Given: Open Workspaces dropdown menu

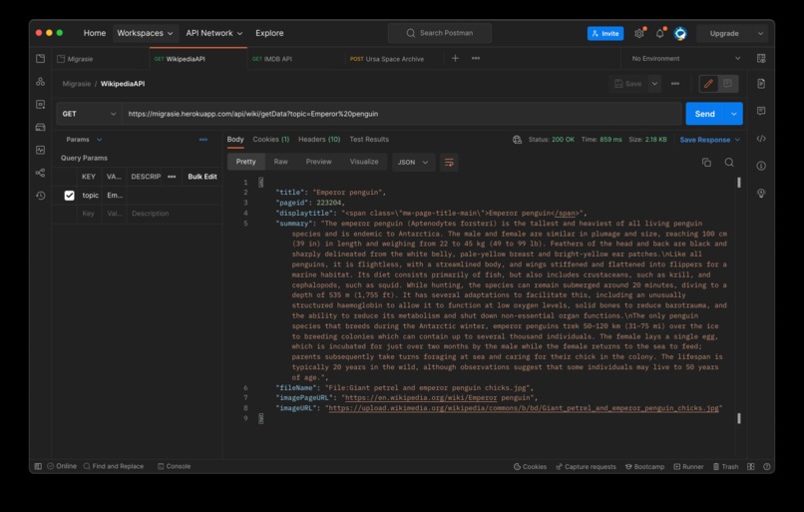Looking at the screenshot, I should [x=145, y=33].
